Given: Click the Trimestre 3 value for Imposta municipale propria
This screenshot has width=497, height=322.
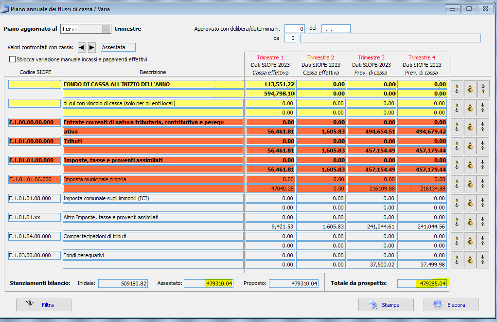Looking at the screenshot, I should pos(372,188).
